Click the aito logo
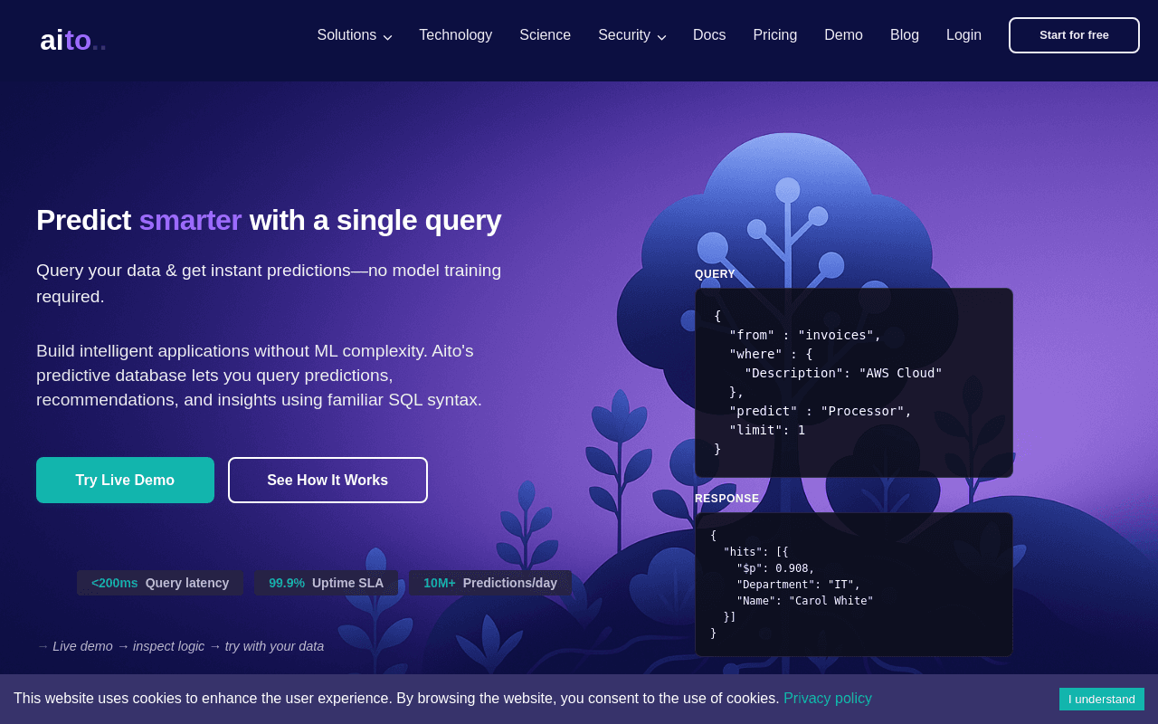 [x=73, y=40]
